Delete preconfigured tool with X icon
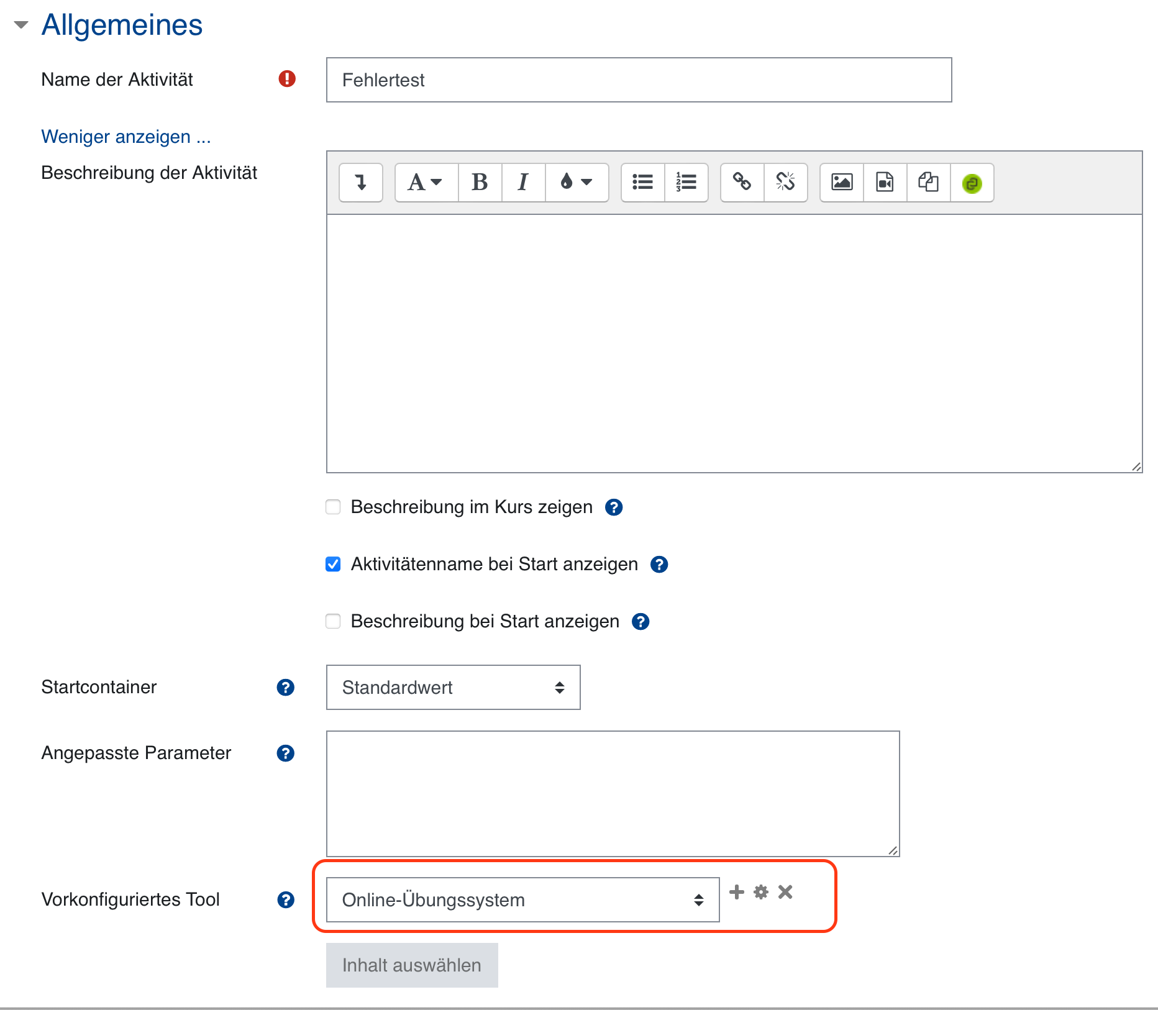This screenshot has width=1158, height=1010. coord(785,892)
